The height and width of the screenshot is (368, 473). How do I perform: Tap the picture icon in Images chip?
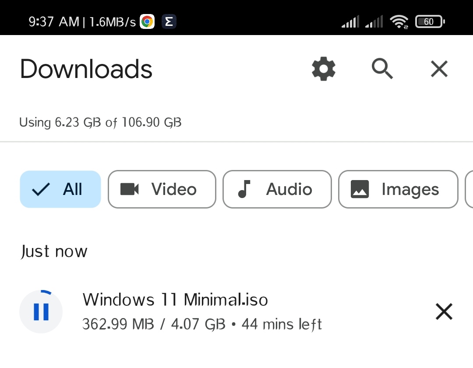[x=360, y=189]
